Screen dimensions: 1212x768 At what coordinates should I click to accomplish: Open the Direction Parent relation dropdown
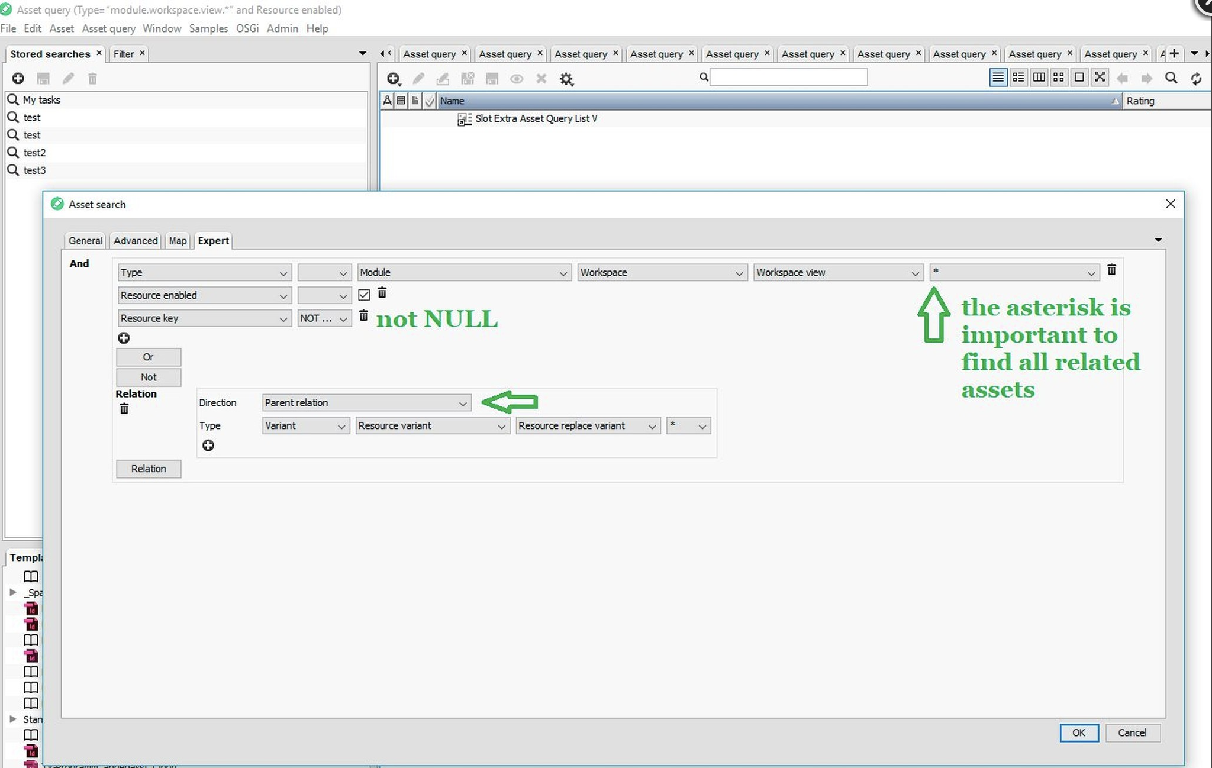click(366, 403)
